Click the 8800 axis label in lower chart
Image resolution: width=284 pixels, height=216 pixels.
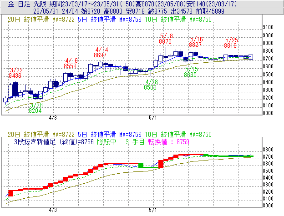click(x=268, y=150)
